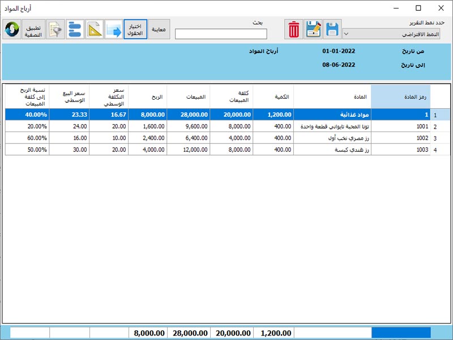Click the yellow ruler design icon
This screenshot has height=340, width=453.
[94, 29]
